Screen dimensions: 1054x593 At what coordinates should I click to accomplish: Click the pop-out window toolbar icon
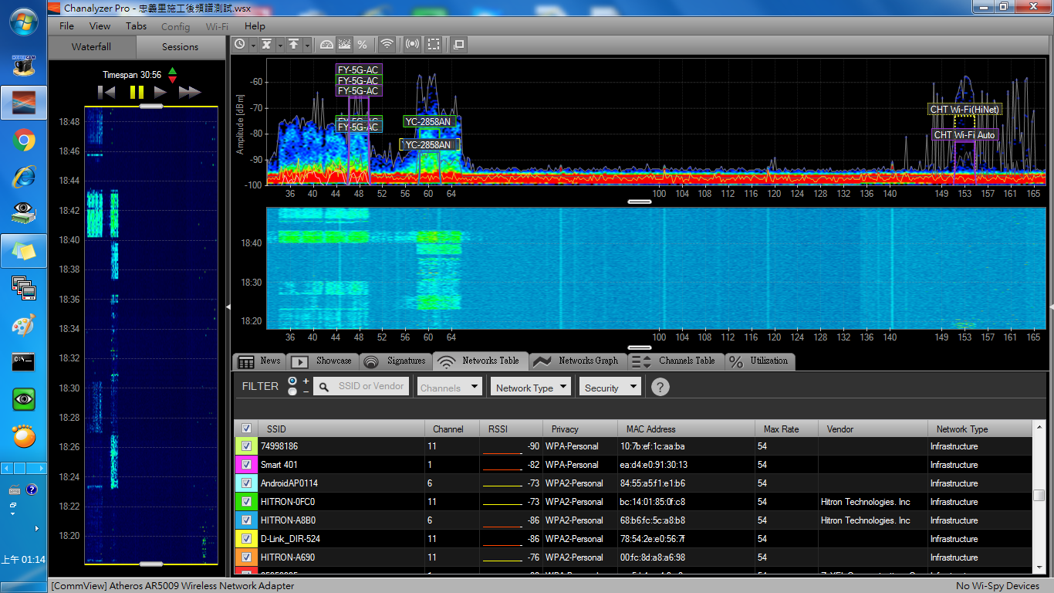coord(459,45)
